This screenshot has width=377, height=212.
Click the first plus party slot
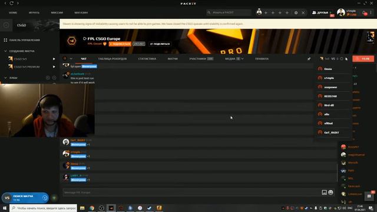266,12
